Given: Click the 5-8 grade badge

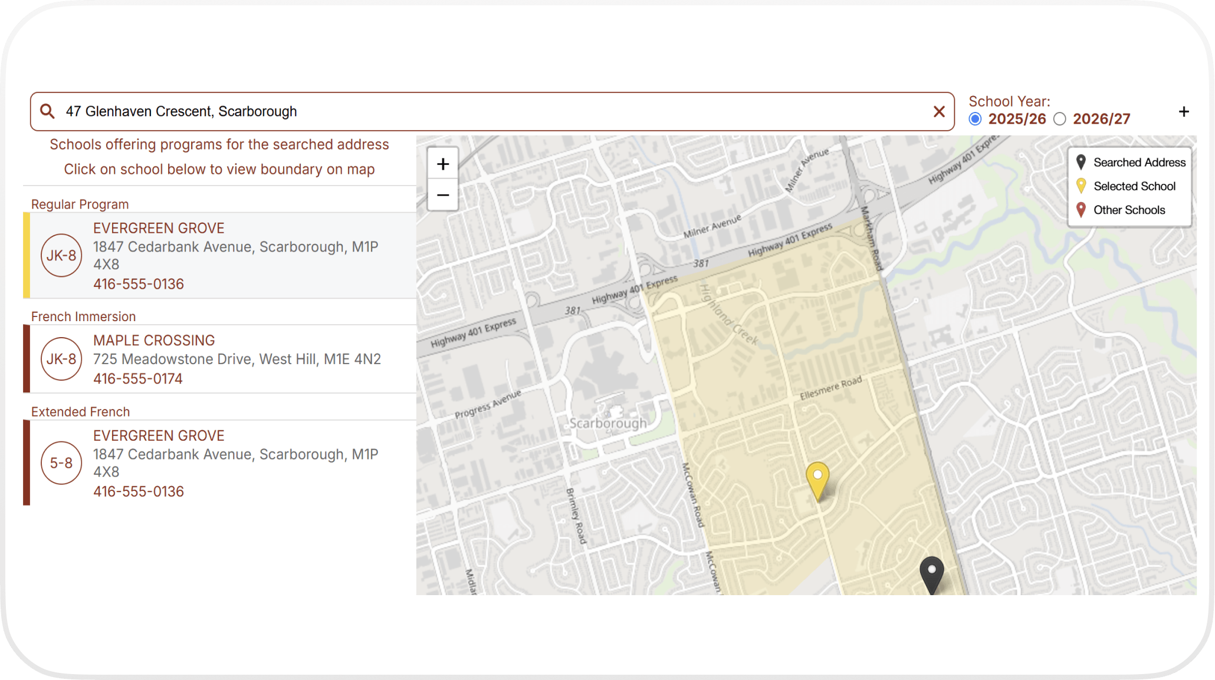Looking at the screenshot, I should [x=61, y=463].
